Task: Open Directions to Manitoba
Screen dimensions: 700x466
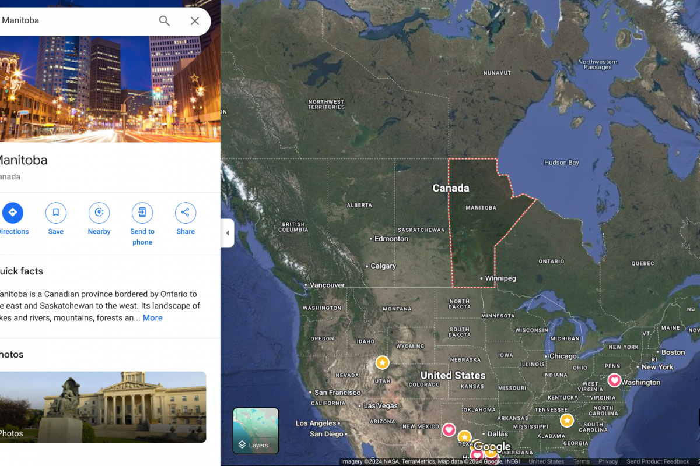Action: (12, 219)
